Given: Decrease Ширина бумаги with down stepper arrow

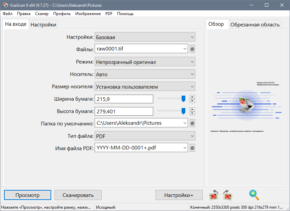Looking at the screenshot, I should tap(192, 101).
